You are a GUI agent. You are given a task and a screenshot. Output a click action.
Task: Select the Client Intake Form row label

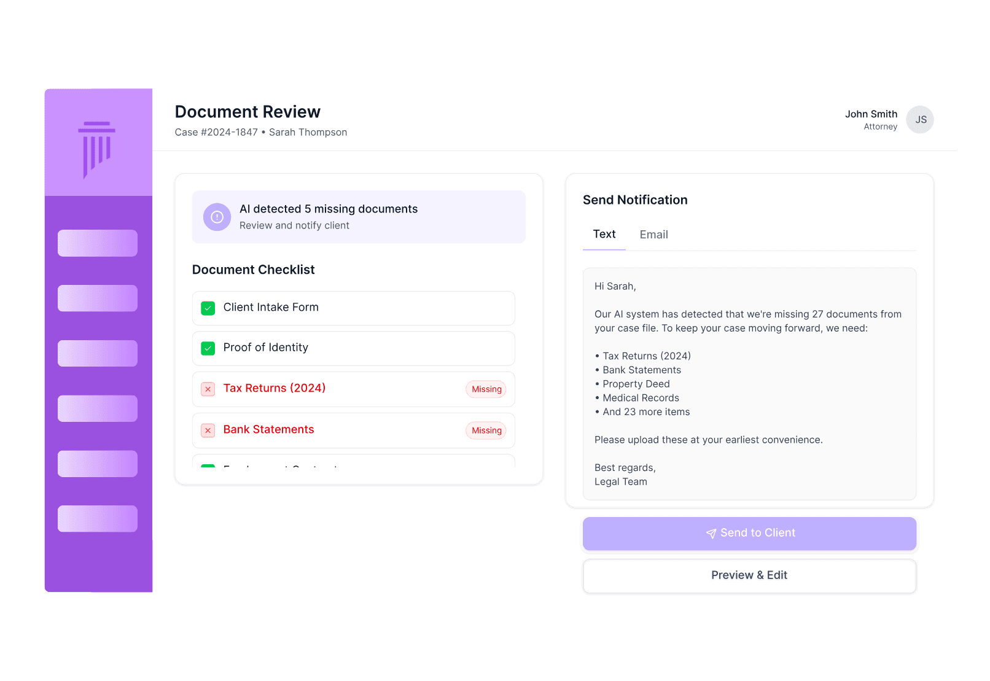point(271,307)
